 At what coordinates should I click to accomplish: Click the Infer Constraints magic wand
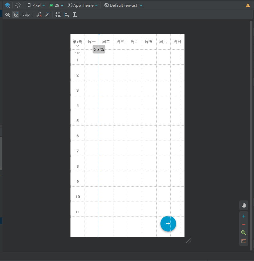[48, 15]
